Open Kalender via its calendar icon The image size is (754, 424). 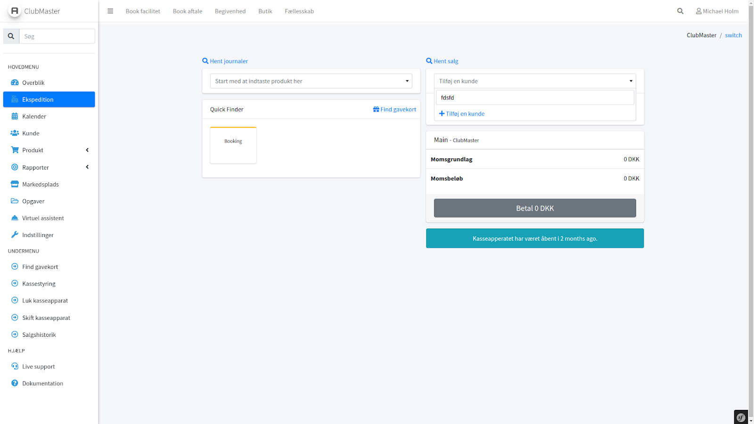[x=15, y=116]
